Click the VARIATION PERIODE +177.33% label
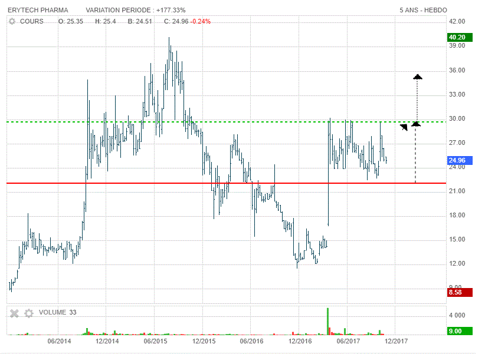This screenshot has width=485, height=354. pyautogui.click(x=136, y=10)
